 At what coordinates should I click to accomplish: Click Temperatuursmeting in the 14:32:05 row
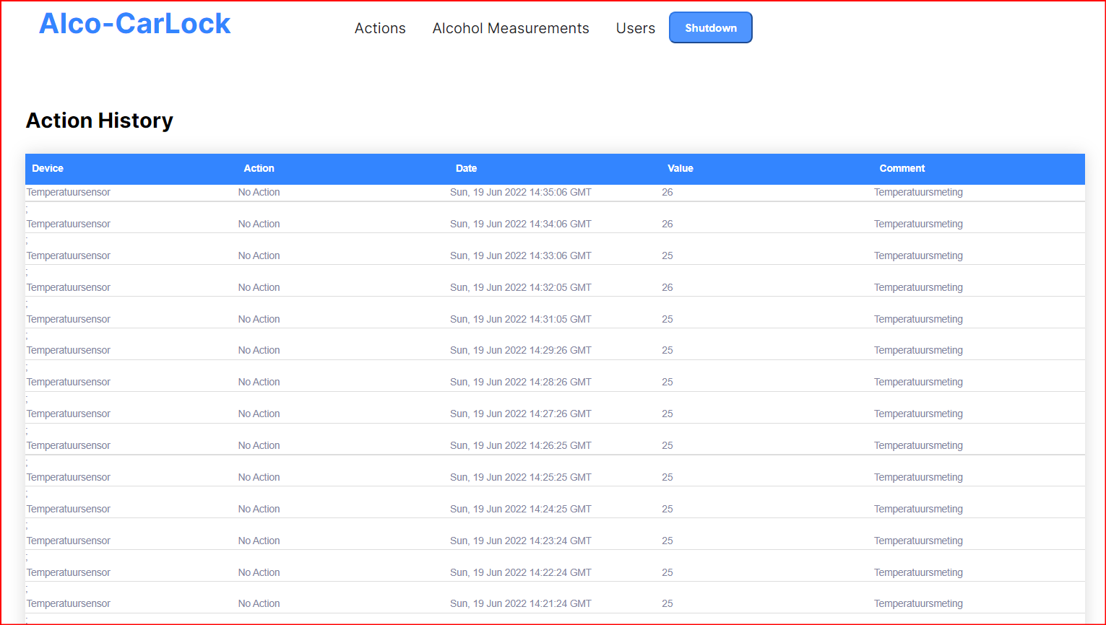[918, 287]
